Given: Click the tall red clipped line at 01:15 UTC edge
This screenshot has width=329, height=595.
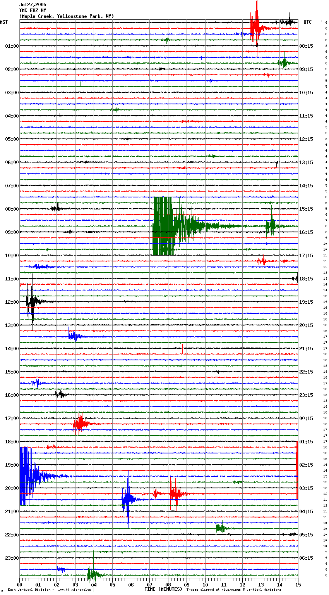Looking at the screenshot, I should (297, 470).
